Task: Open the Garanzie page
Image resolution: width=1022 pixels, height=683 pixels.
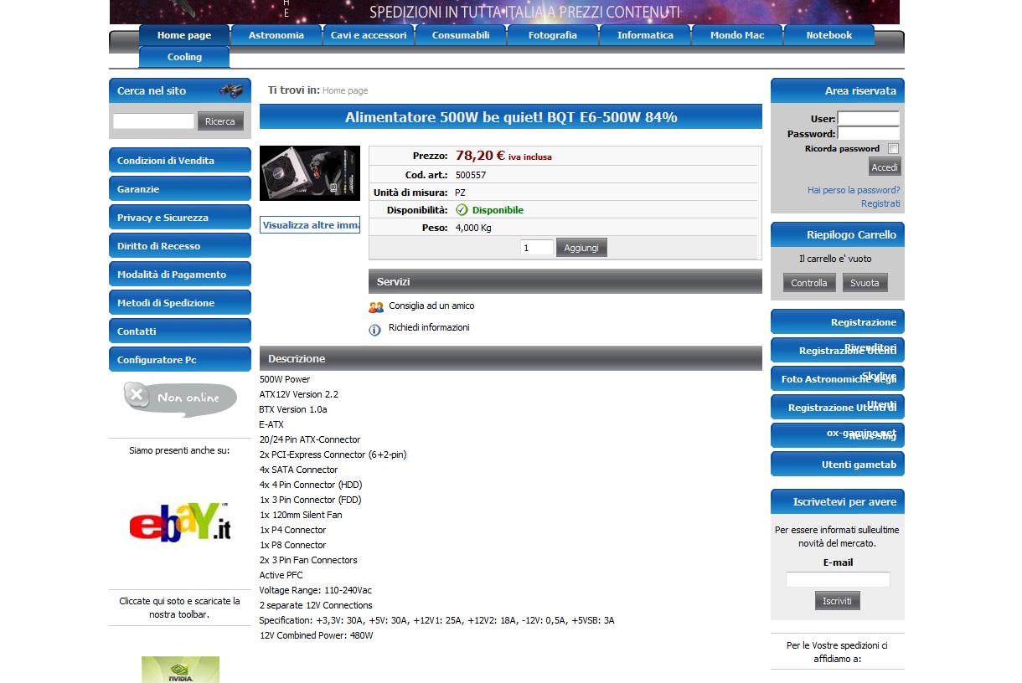Action: [x=180, y=189]
